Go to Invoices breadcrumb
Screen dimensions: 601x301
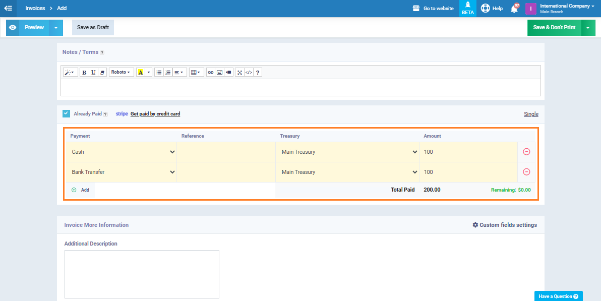coord(35,8)
